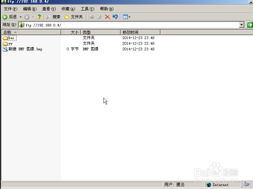Click the blue Undo arrow icon
Viewport: 253px width, 189px height.
coord(115,17)
